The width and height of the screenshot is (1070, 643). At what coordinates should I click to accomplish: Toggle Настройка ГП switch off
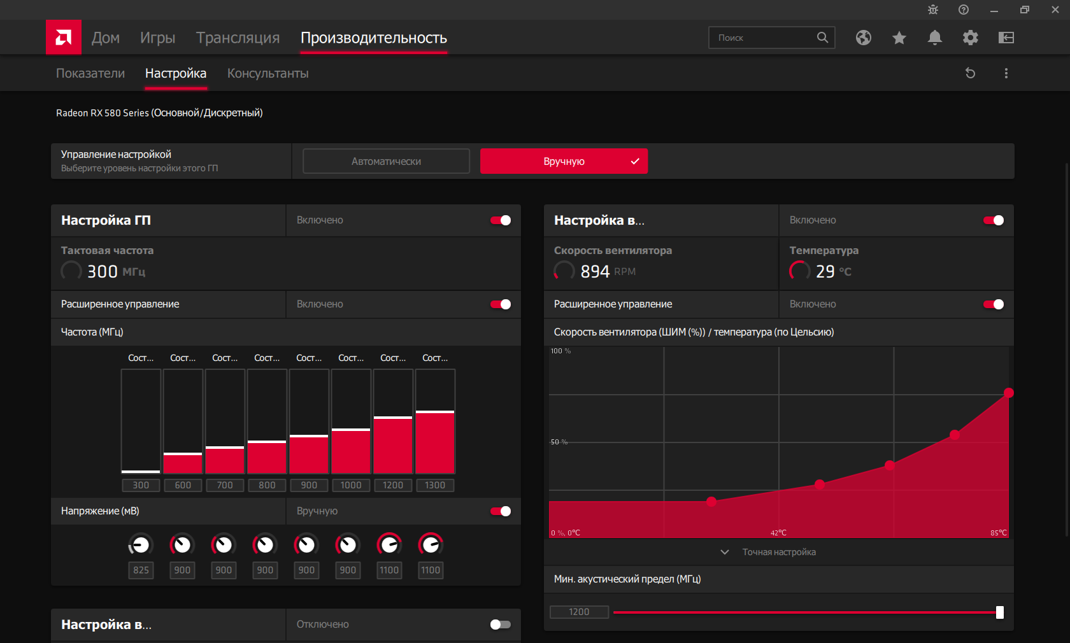click(x=501, y=220)
